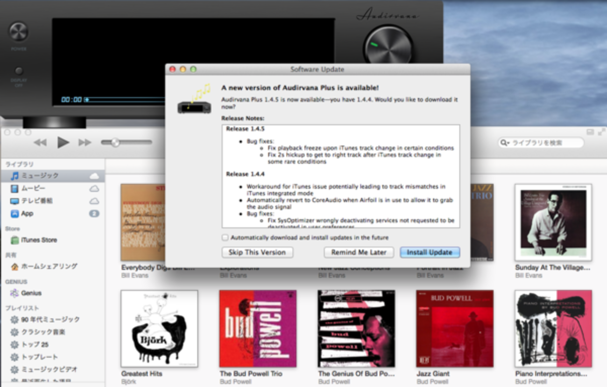The width and height of the screenshot is (607, 387).
Task: Click the cloud icon beside テレビ番組
Action: pyautogui.click(x=94, y=201)
